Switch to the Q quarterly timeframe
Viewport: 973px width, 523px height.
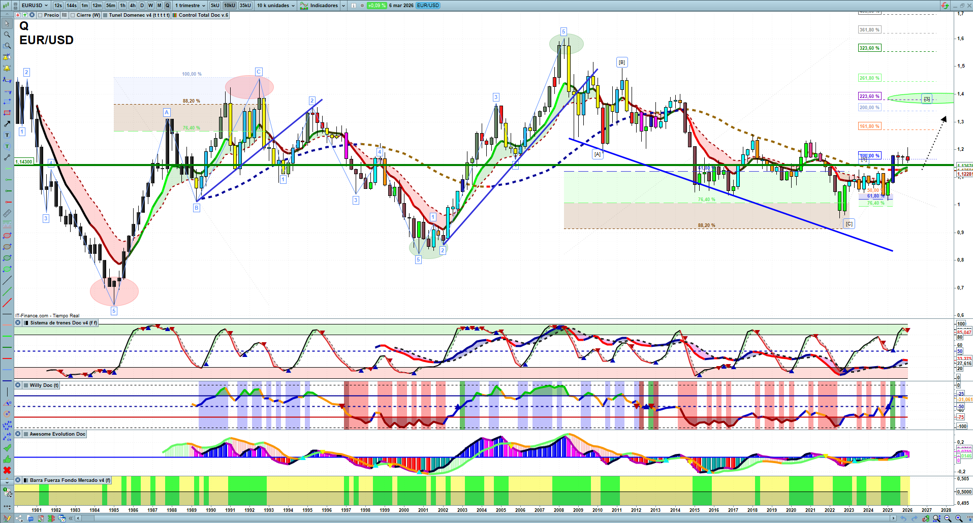(167, 6)
